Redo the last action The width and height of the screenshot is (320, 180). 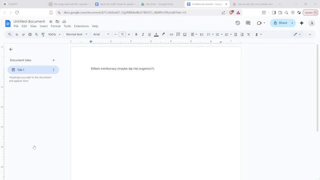[x=23, y=34]
